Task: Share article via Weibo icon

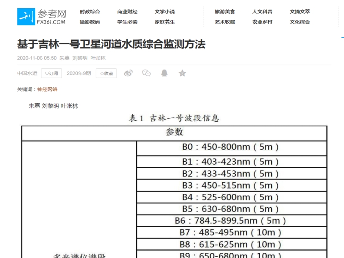Action: tap(128, 73)
